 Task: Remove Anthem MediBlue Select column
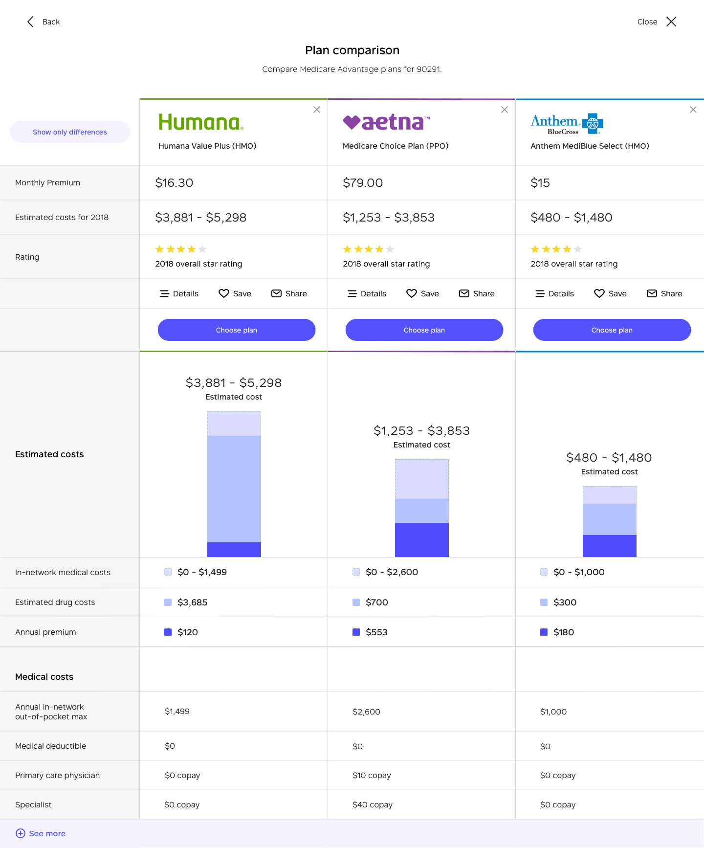click(x=693, y=110)
